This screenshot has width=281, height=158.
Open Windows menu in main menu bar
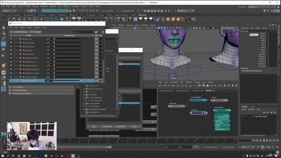point(44,6)
